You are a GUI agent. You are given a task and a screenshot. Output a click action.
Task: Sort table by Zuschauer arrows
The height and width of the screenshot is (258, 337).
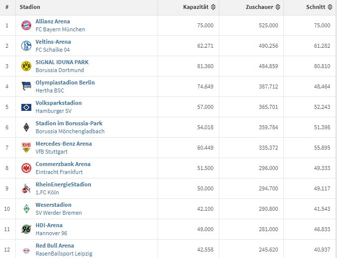point(278,7)
